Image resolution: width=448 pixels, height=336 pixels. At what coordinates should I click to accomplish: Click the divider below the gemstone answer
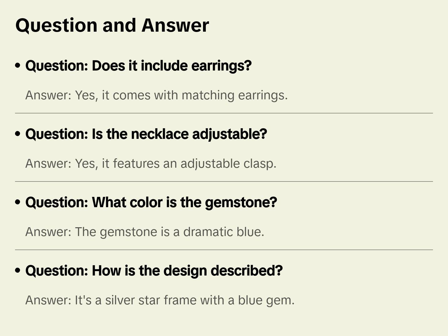224,250
